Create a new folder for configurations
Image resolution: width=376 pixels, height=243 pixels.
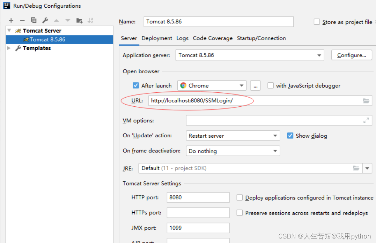pos(79,21)
